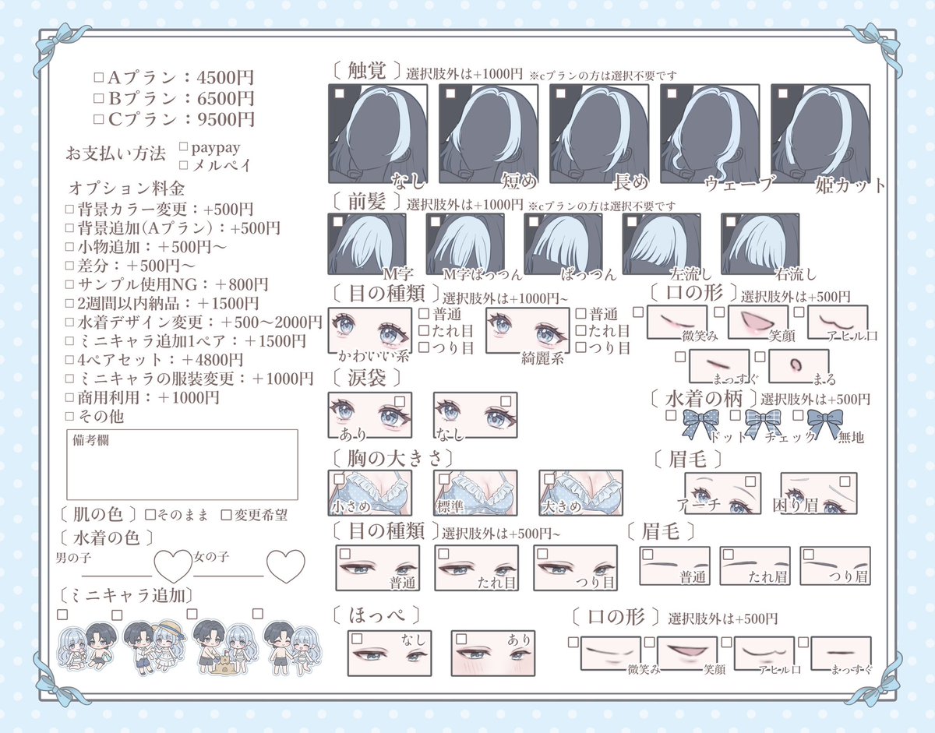Tick the 差分 +500円 checkbox
Viewport: 935px width, 733px height.
pyautogui.click(x=69, y=266)
